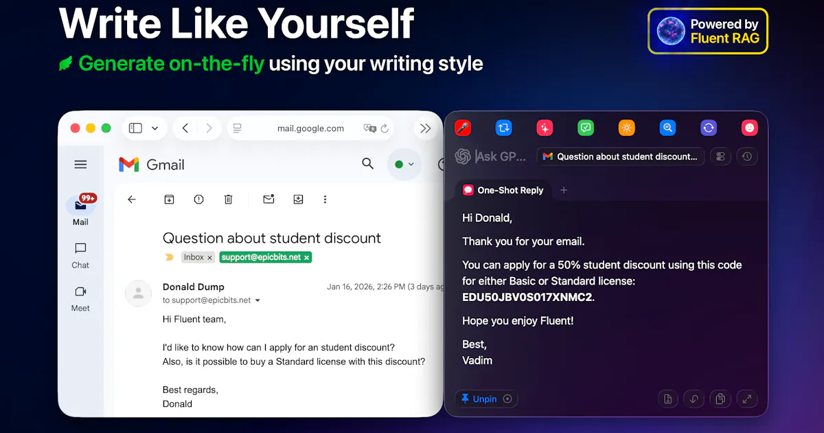Screen dimensions: 824x433
Task: Mark the email as unread
Action: [x=268, y=199]
